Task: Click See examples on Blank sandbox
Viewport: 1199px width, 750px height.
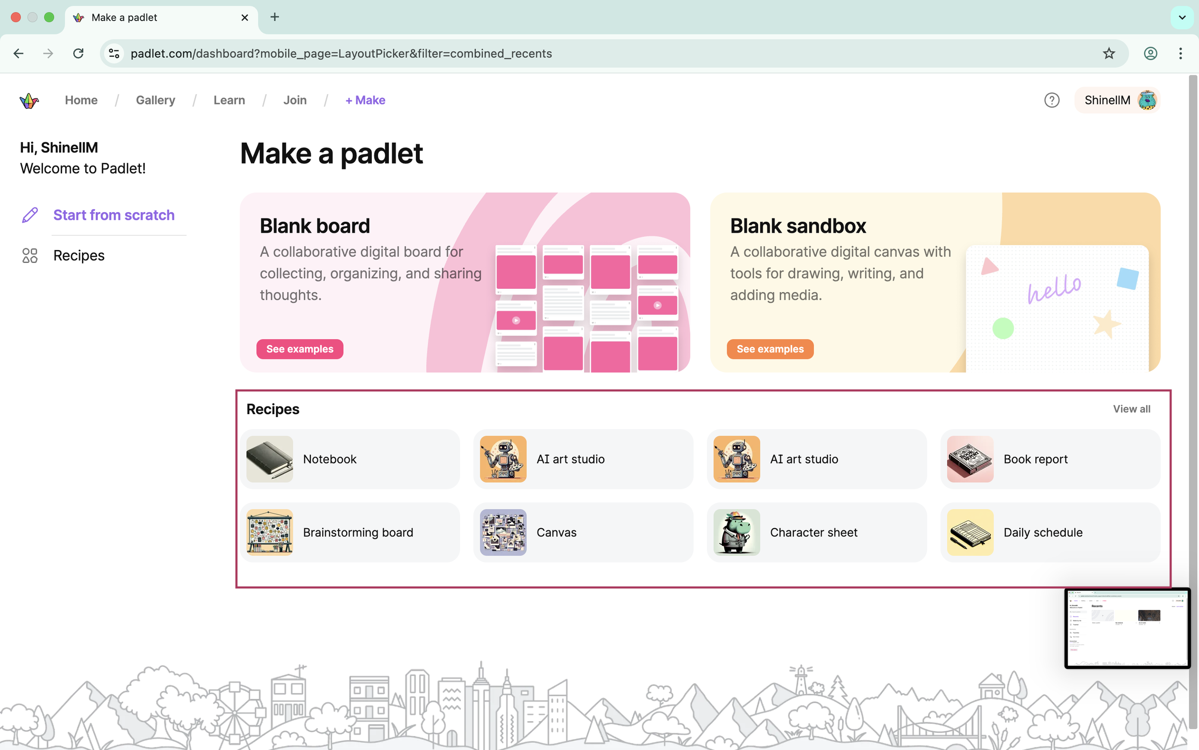Action: tap(770, 349)
